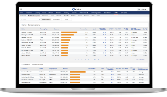Sort market table by Concentration header
This screenshot has width=167, height=97.
click(x=83, y=29)
